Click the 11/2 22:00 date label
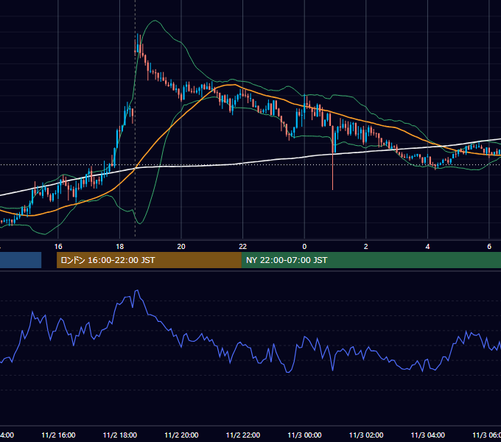The height and width of the screenshot is (442, 501). pos(243,435)
